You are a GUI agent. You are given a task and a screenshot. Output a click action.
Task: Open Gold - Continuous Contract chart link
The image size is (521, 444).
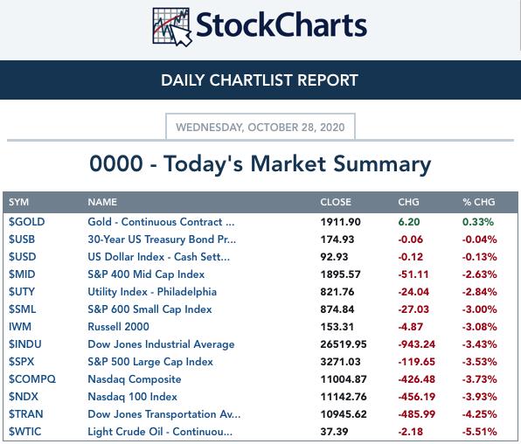coord(161,222)
